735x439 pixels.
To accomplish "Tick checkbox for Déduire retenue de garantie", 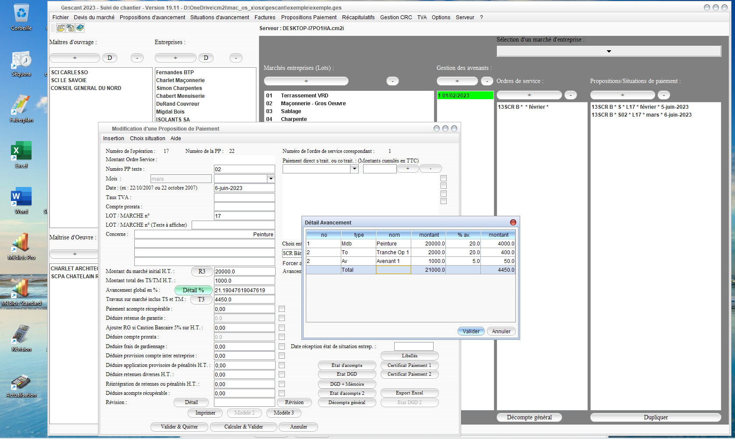I will (x=282, y=318).
